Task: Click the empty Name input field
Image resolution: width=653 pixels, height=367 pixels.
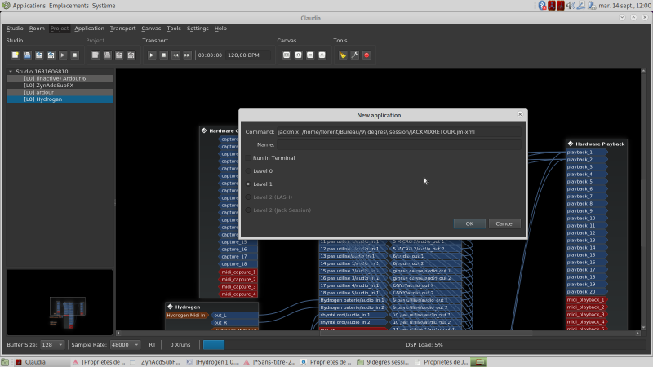Action: coord(399,144)
